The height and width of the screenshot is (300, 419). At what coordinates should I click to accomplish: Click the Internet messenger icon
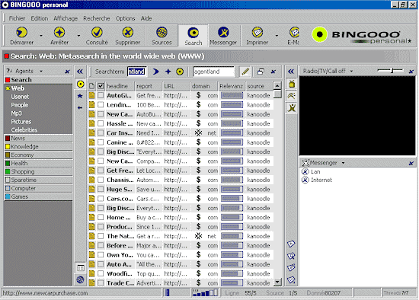click(305, 180)
